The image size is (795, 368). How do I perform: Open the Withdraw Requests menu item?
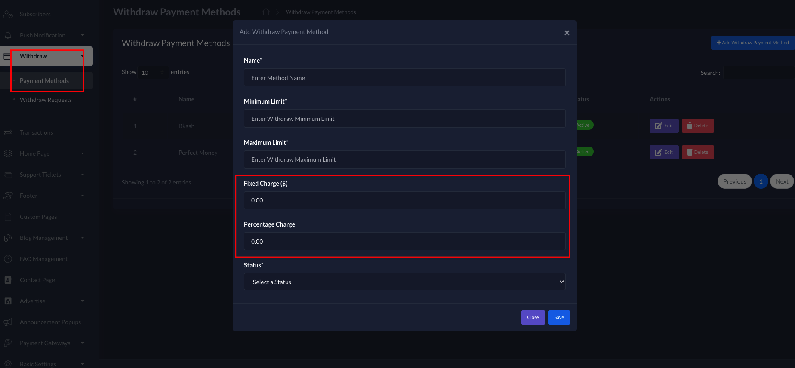point(46,100)
